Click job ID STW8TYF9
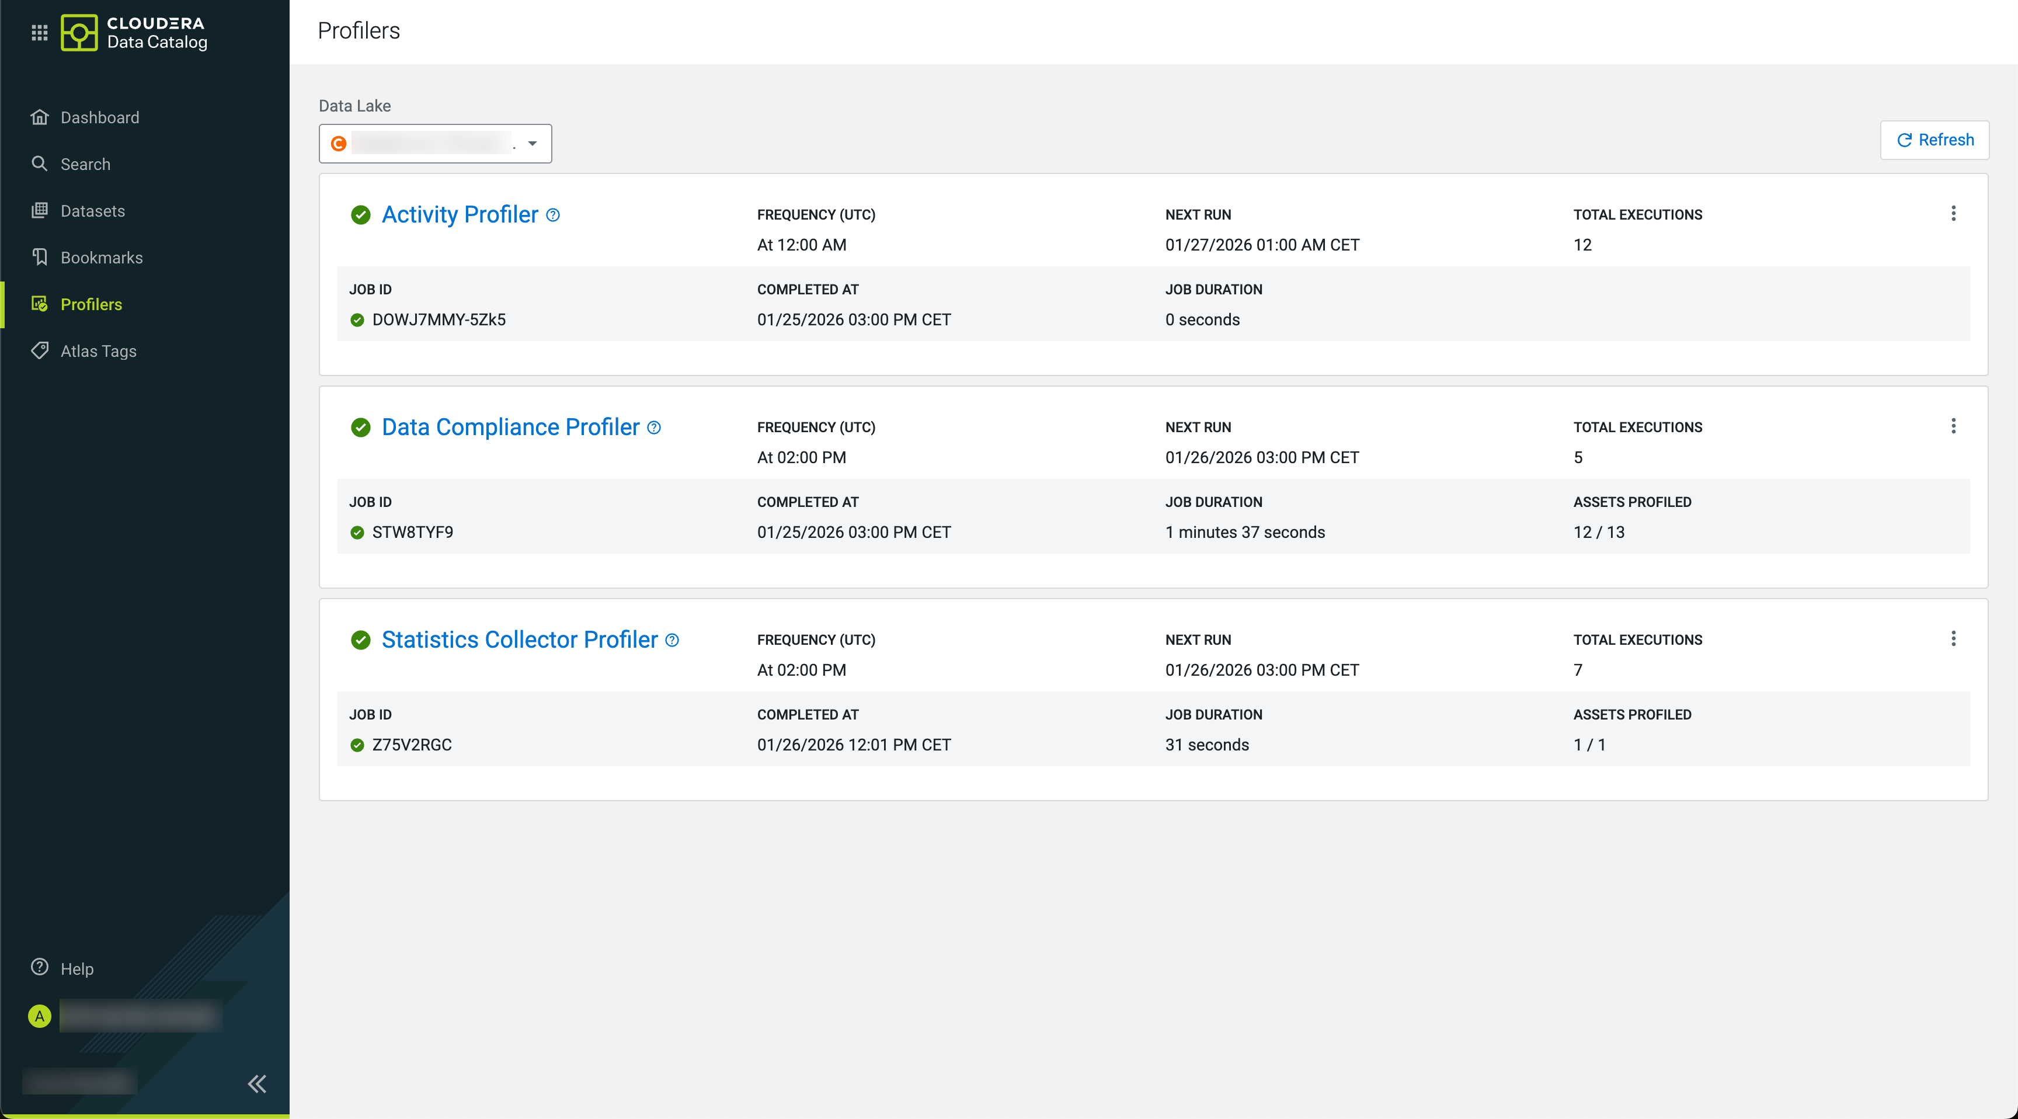 pyautogui.click(x=412, y=532)
